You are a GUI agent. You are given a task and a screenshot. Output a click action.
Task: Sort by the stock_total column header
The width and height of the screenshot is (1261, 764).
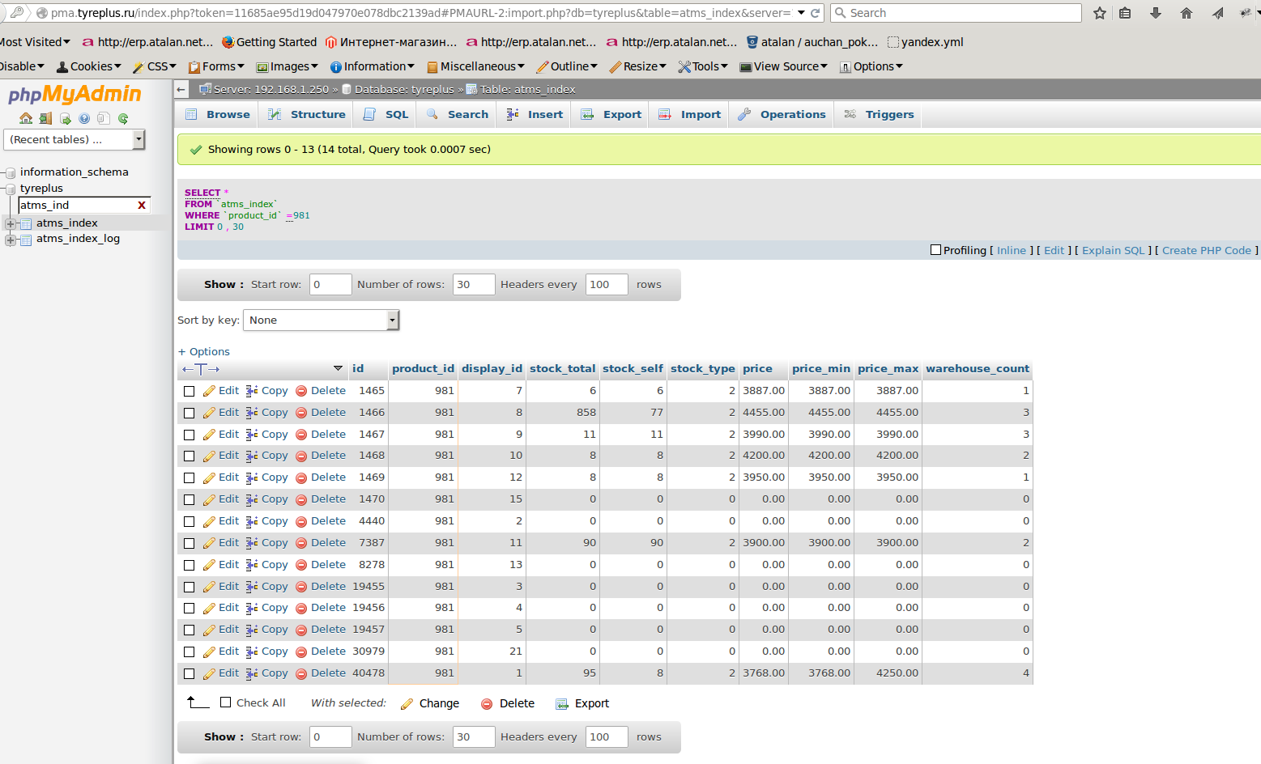(562, 369)
